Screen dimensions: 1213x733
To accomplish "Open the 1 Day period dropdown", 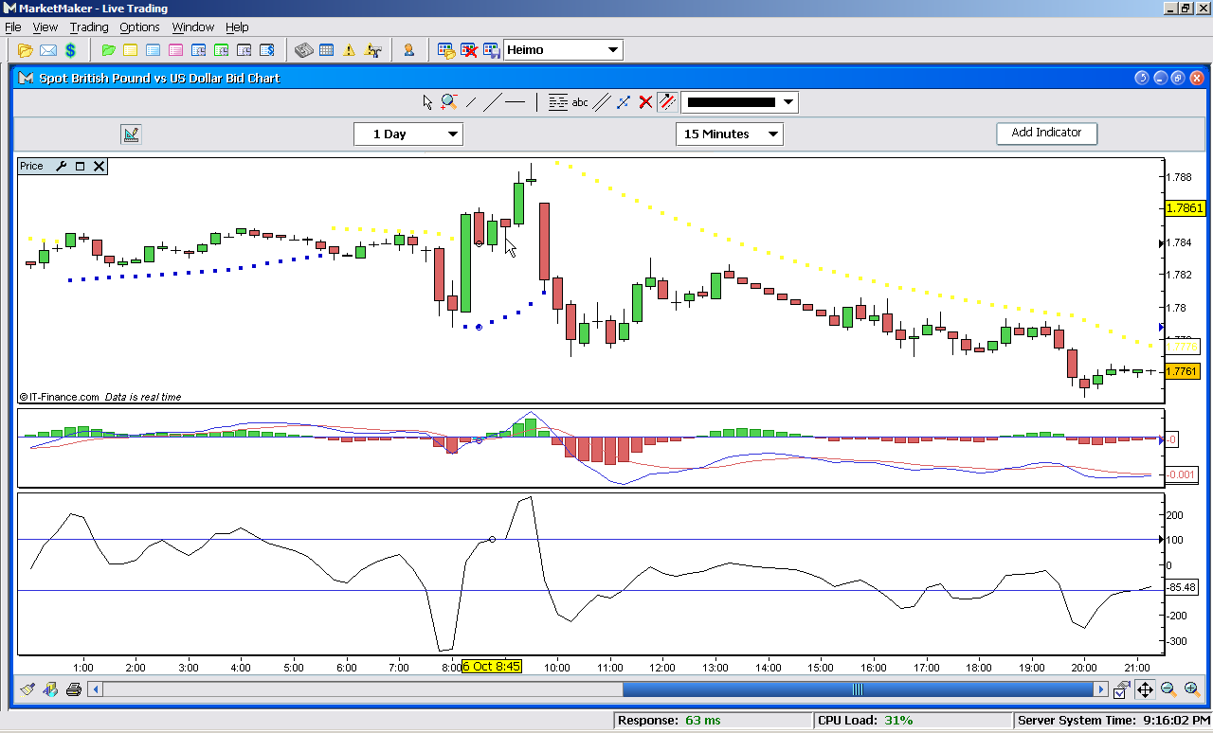I will pyautogui.click(x=407, y=134).
